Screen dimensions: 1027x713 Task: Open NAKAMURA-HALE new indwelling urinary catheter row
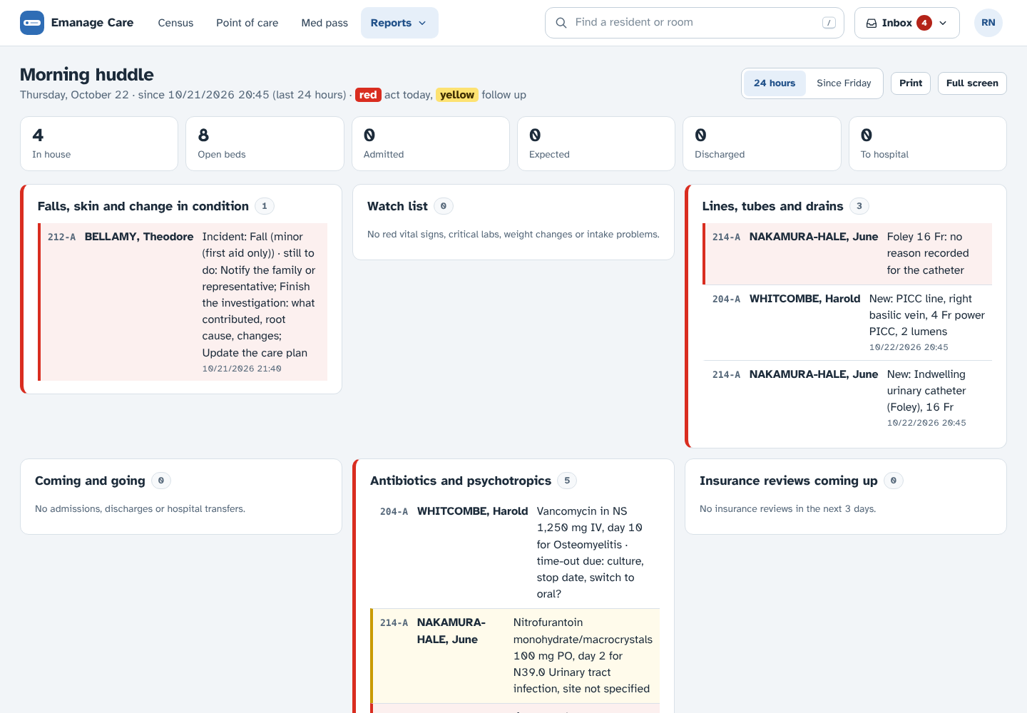[847, 398]
